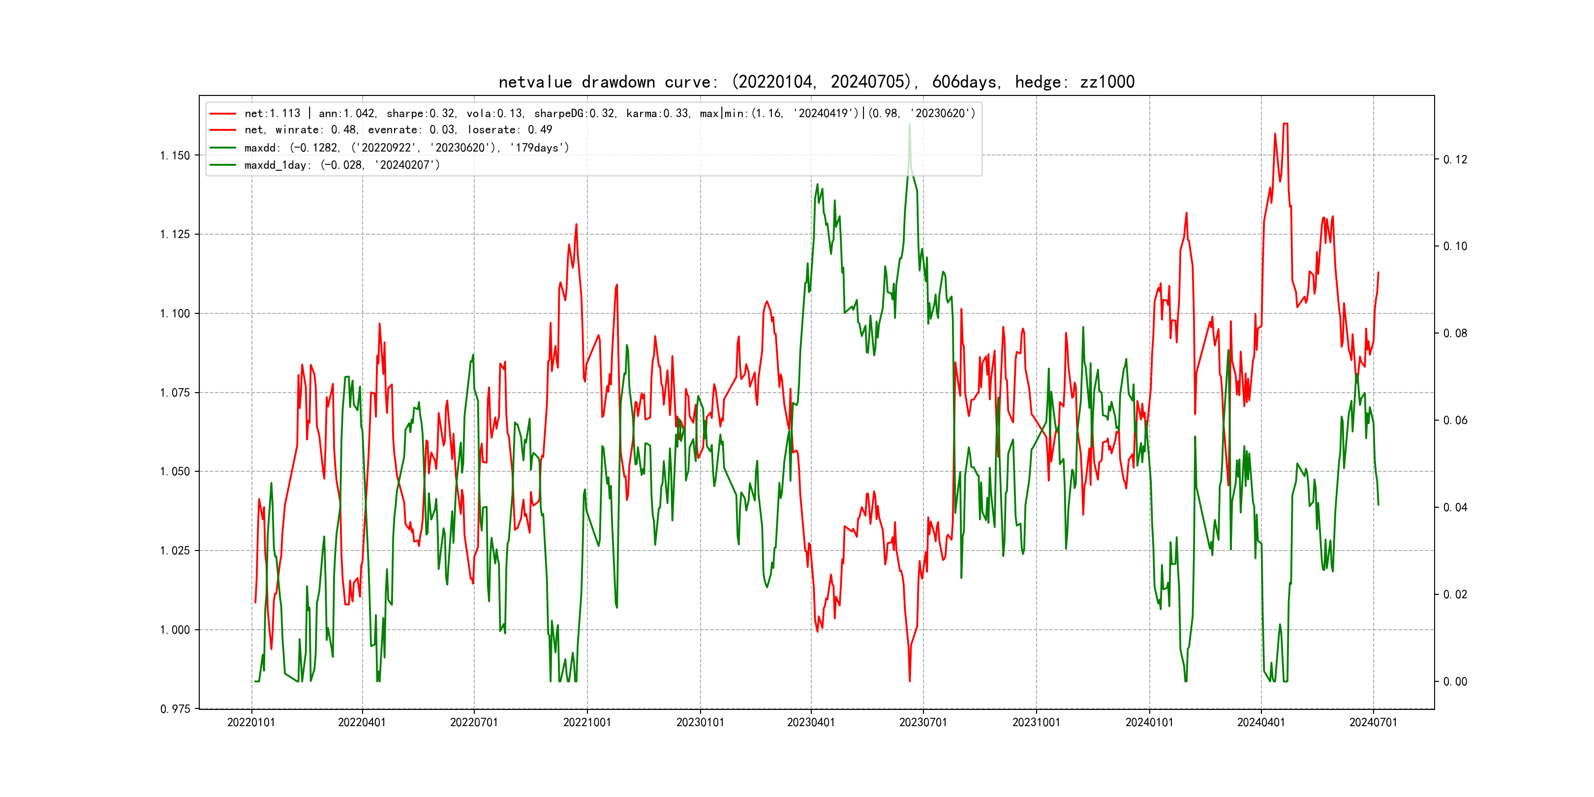1594x797 pixels.
Task: Click the 20240701 x-axis date label
Action: point(1373,722)
